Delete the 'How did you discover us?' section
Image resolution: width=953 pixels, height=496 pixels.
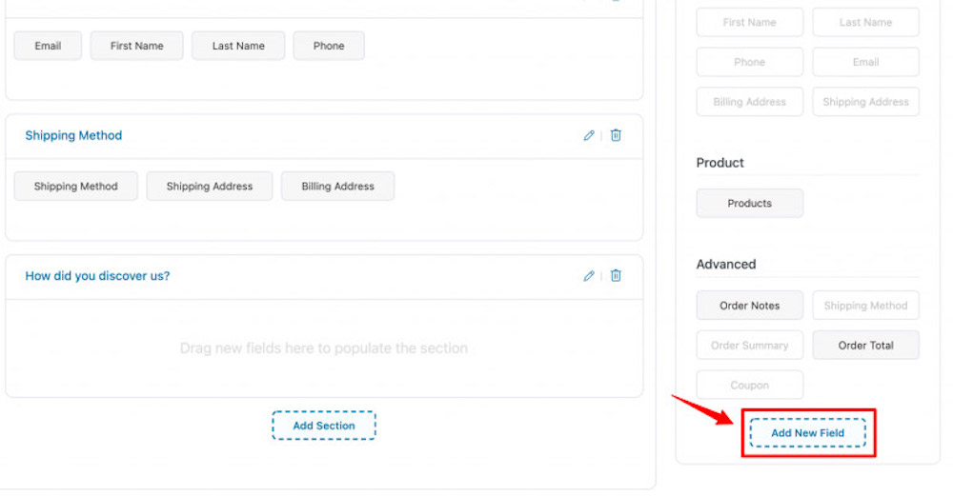point(616,276)
